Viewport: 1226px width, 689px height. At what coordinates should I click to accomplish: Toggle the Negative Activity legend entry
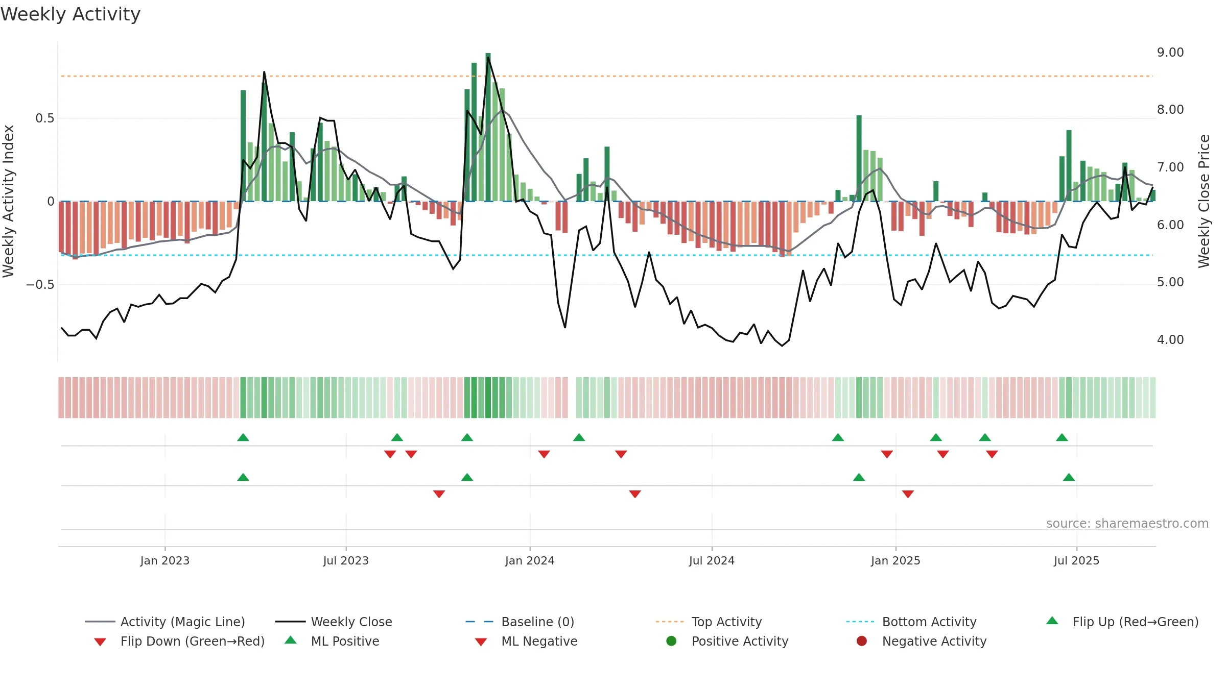(922, 641)
